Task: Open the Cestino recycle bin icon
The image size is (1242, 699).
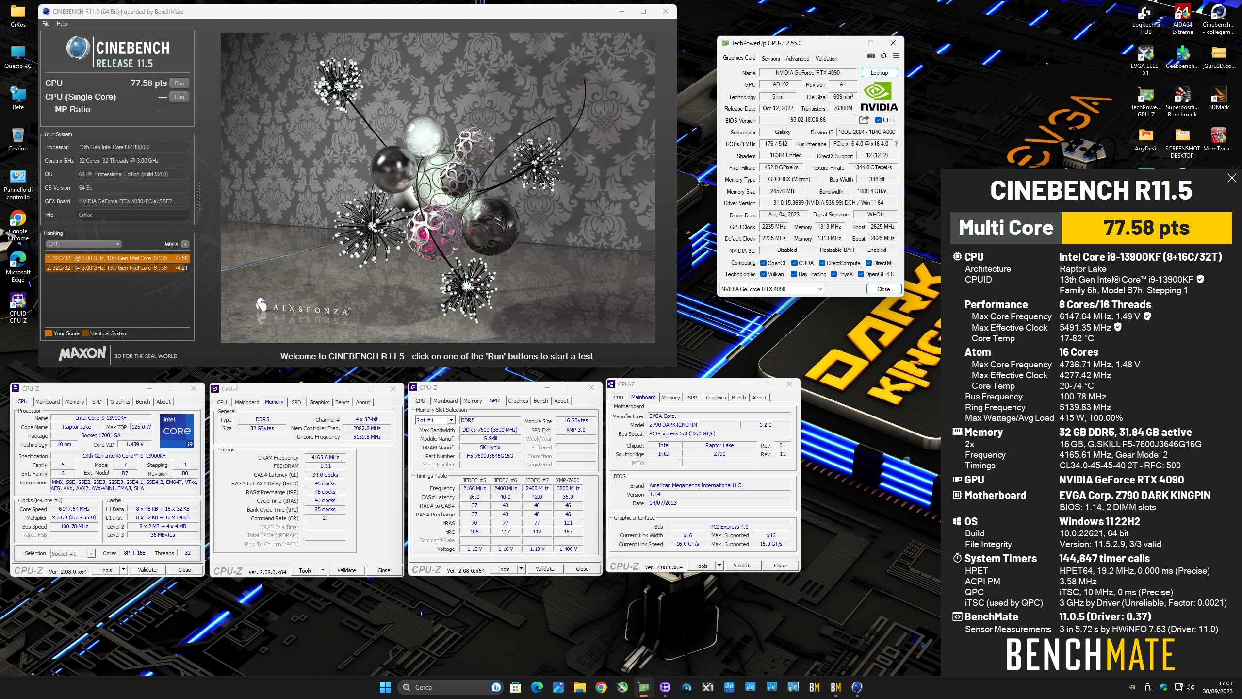Action: [x=18, y=140]
